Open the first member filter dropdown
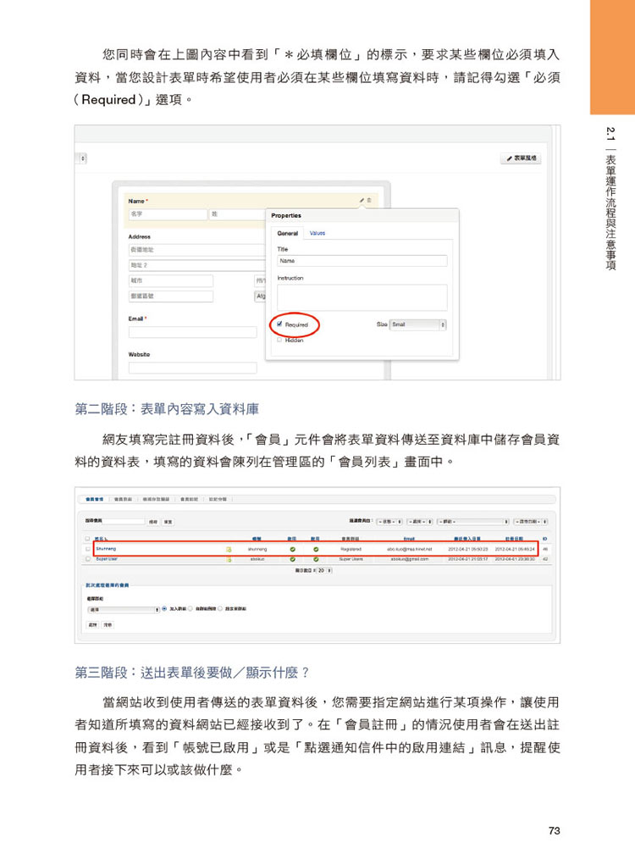This screenshot has width=635, height=859. (389, 522)
